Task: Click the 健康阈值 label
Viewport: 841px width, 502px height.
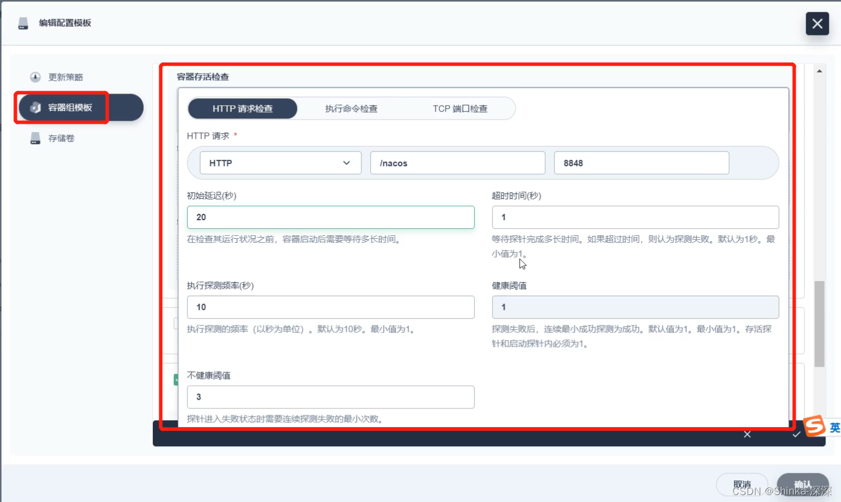Action: 509,286
